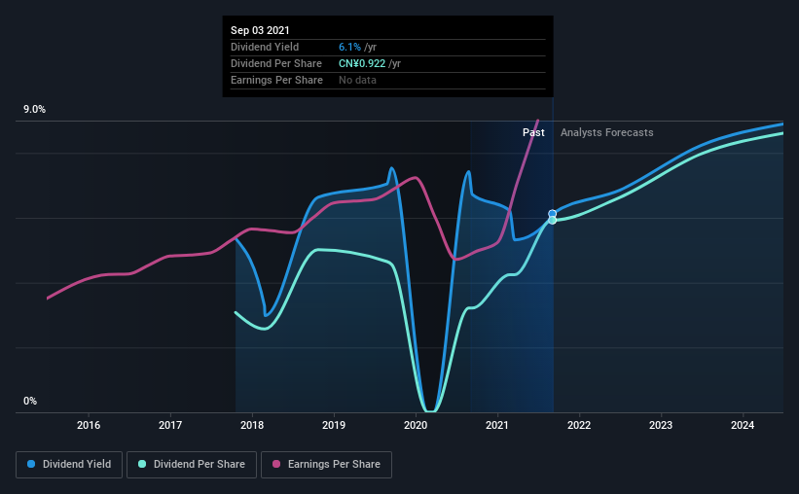Viewport: 799px width, 494px height.
Task: Click the 'No data' earnings value
Action: pyautogui.click(x=357, y=80)
